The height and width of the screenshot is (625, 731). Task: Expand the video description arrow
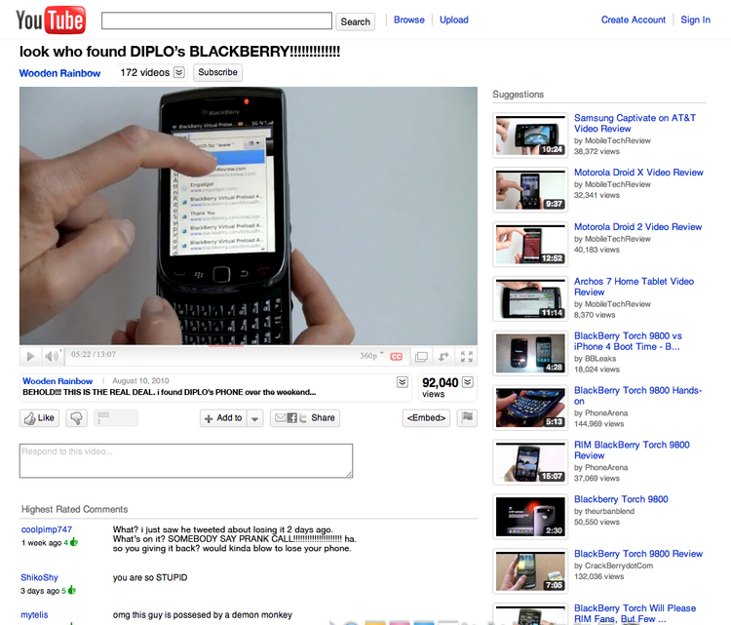point(403,382)
